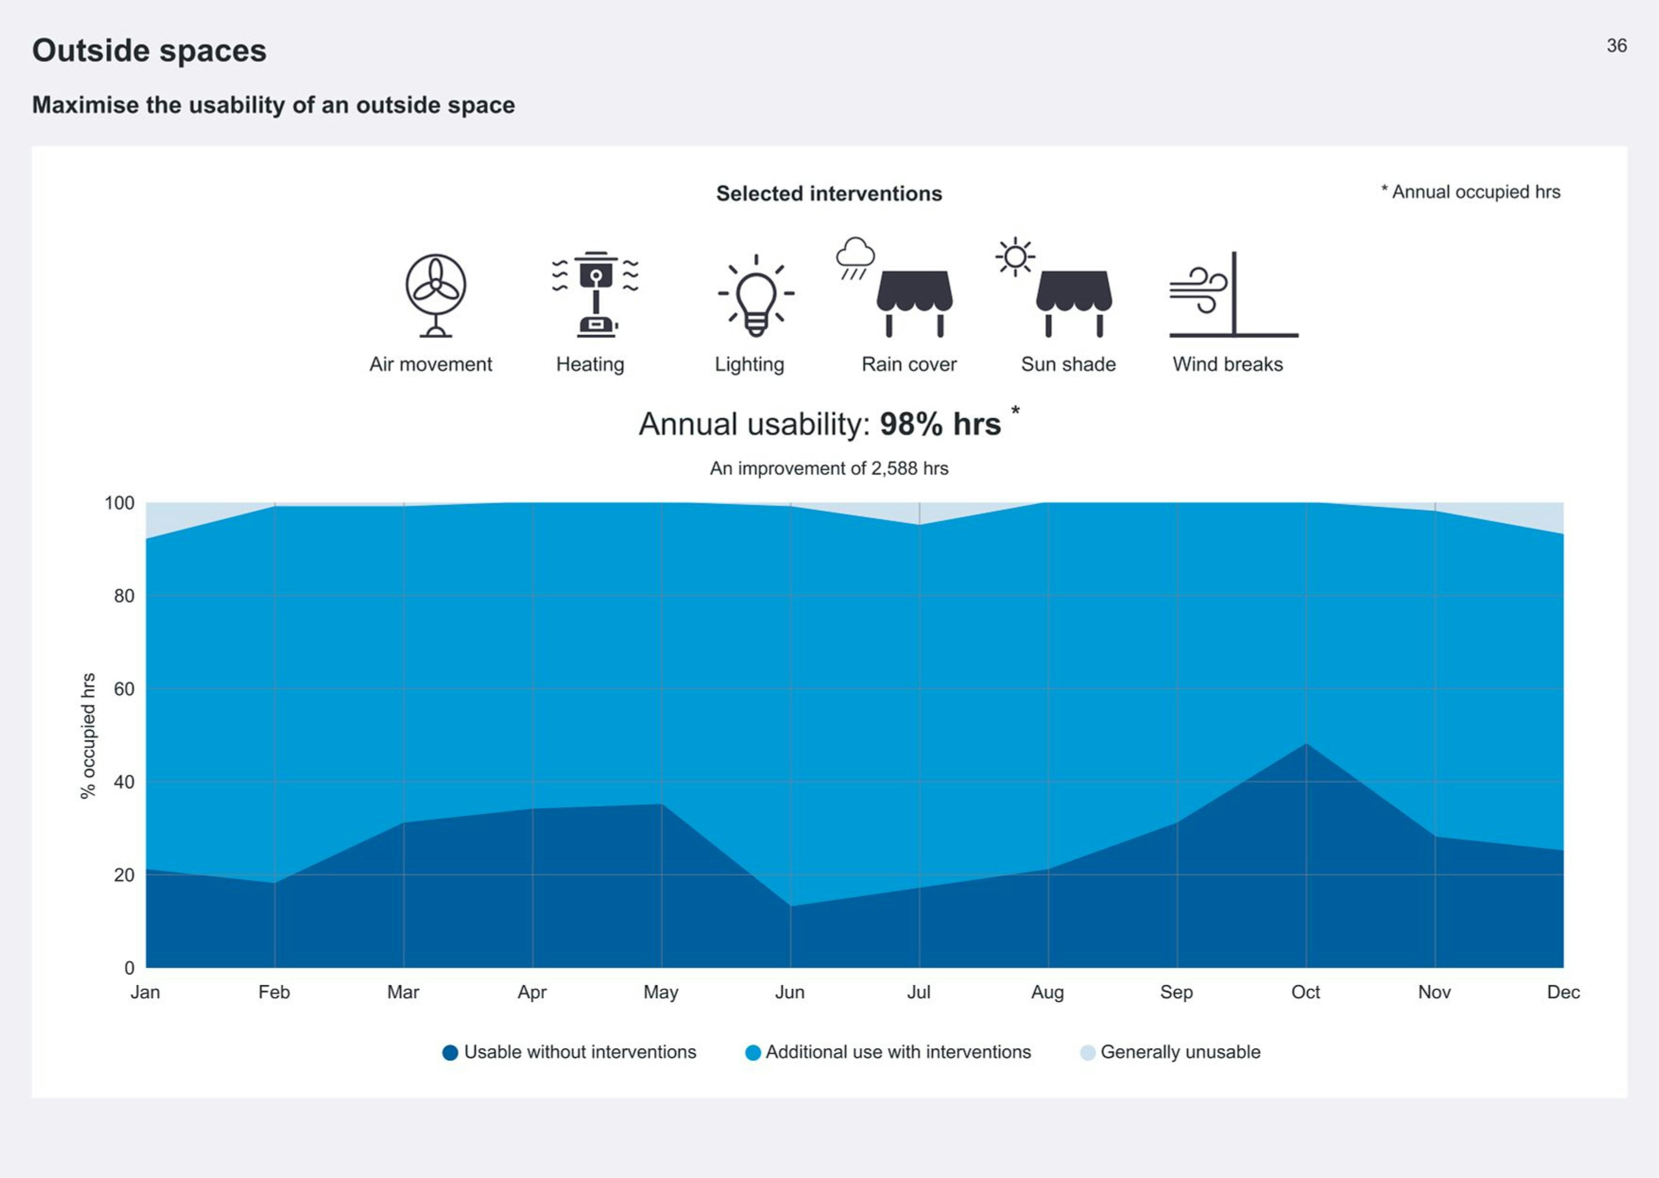Click the Oct label on x-axis
Screen dimensions: 1659x1178
click(x=1305, y=992)
